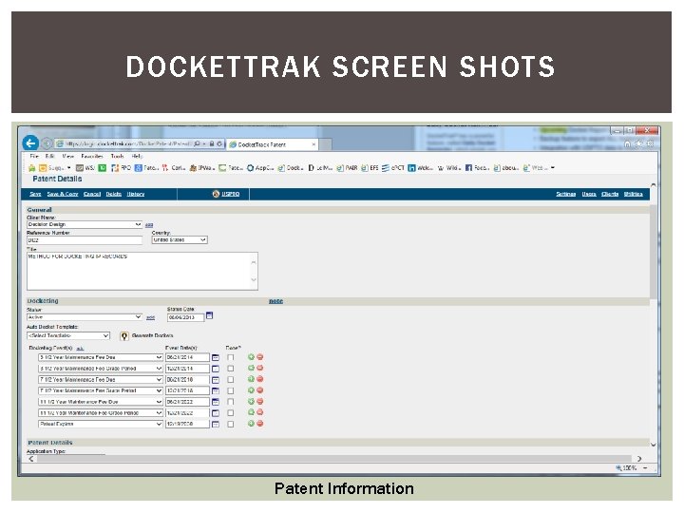The image size is (684, 513).
Task: Open the LinkedIn favorites bar shortcut
Action: coord(420,168)
